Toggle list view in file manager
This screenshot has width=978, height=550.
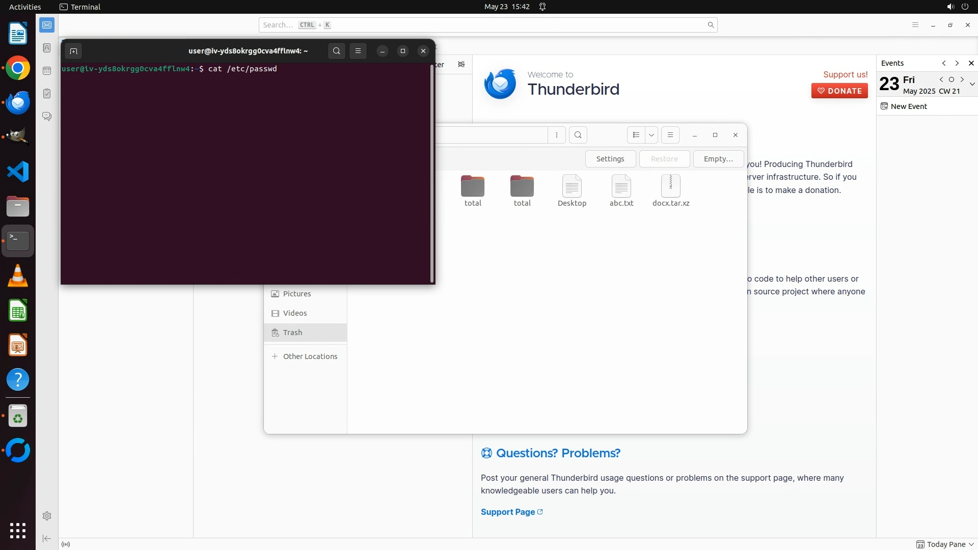[x=636, y=135]
